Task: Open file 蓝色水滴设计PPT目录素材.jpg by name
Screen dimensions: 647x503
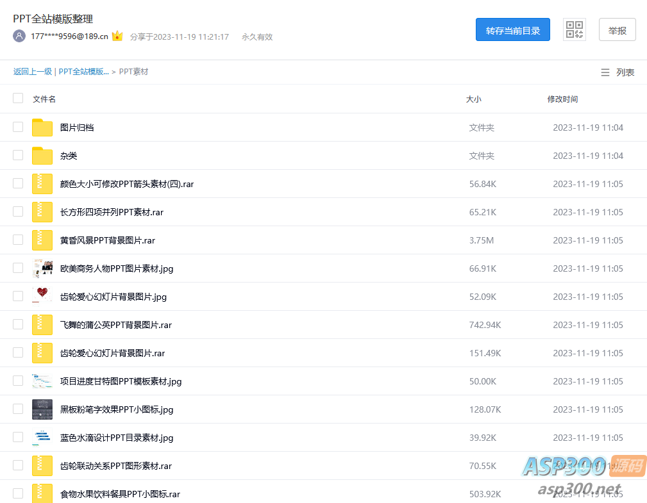Action: tap(117, 438)
